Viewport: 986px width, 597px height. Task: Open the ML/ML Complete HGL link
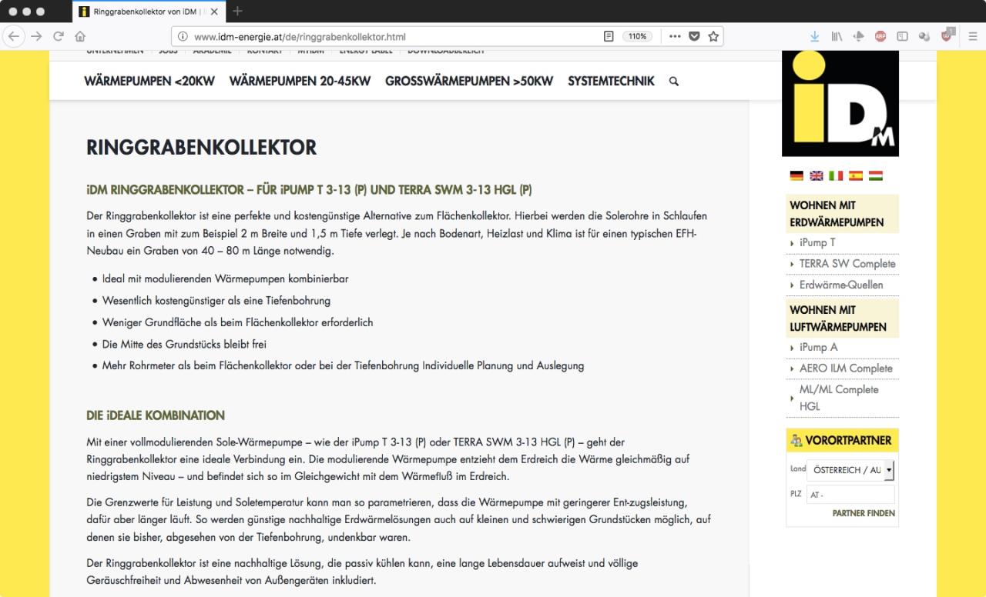coord(839,398)
